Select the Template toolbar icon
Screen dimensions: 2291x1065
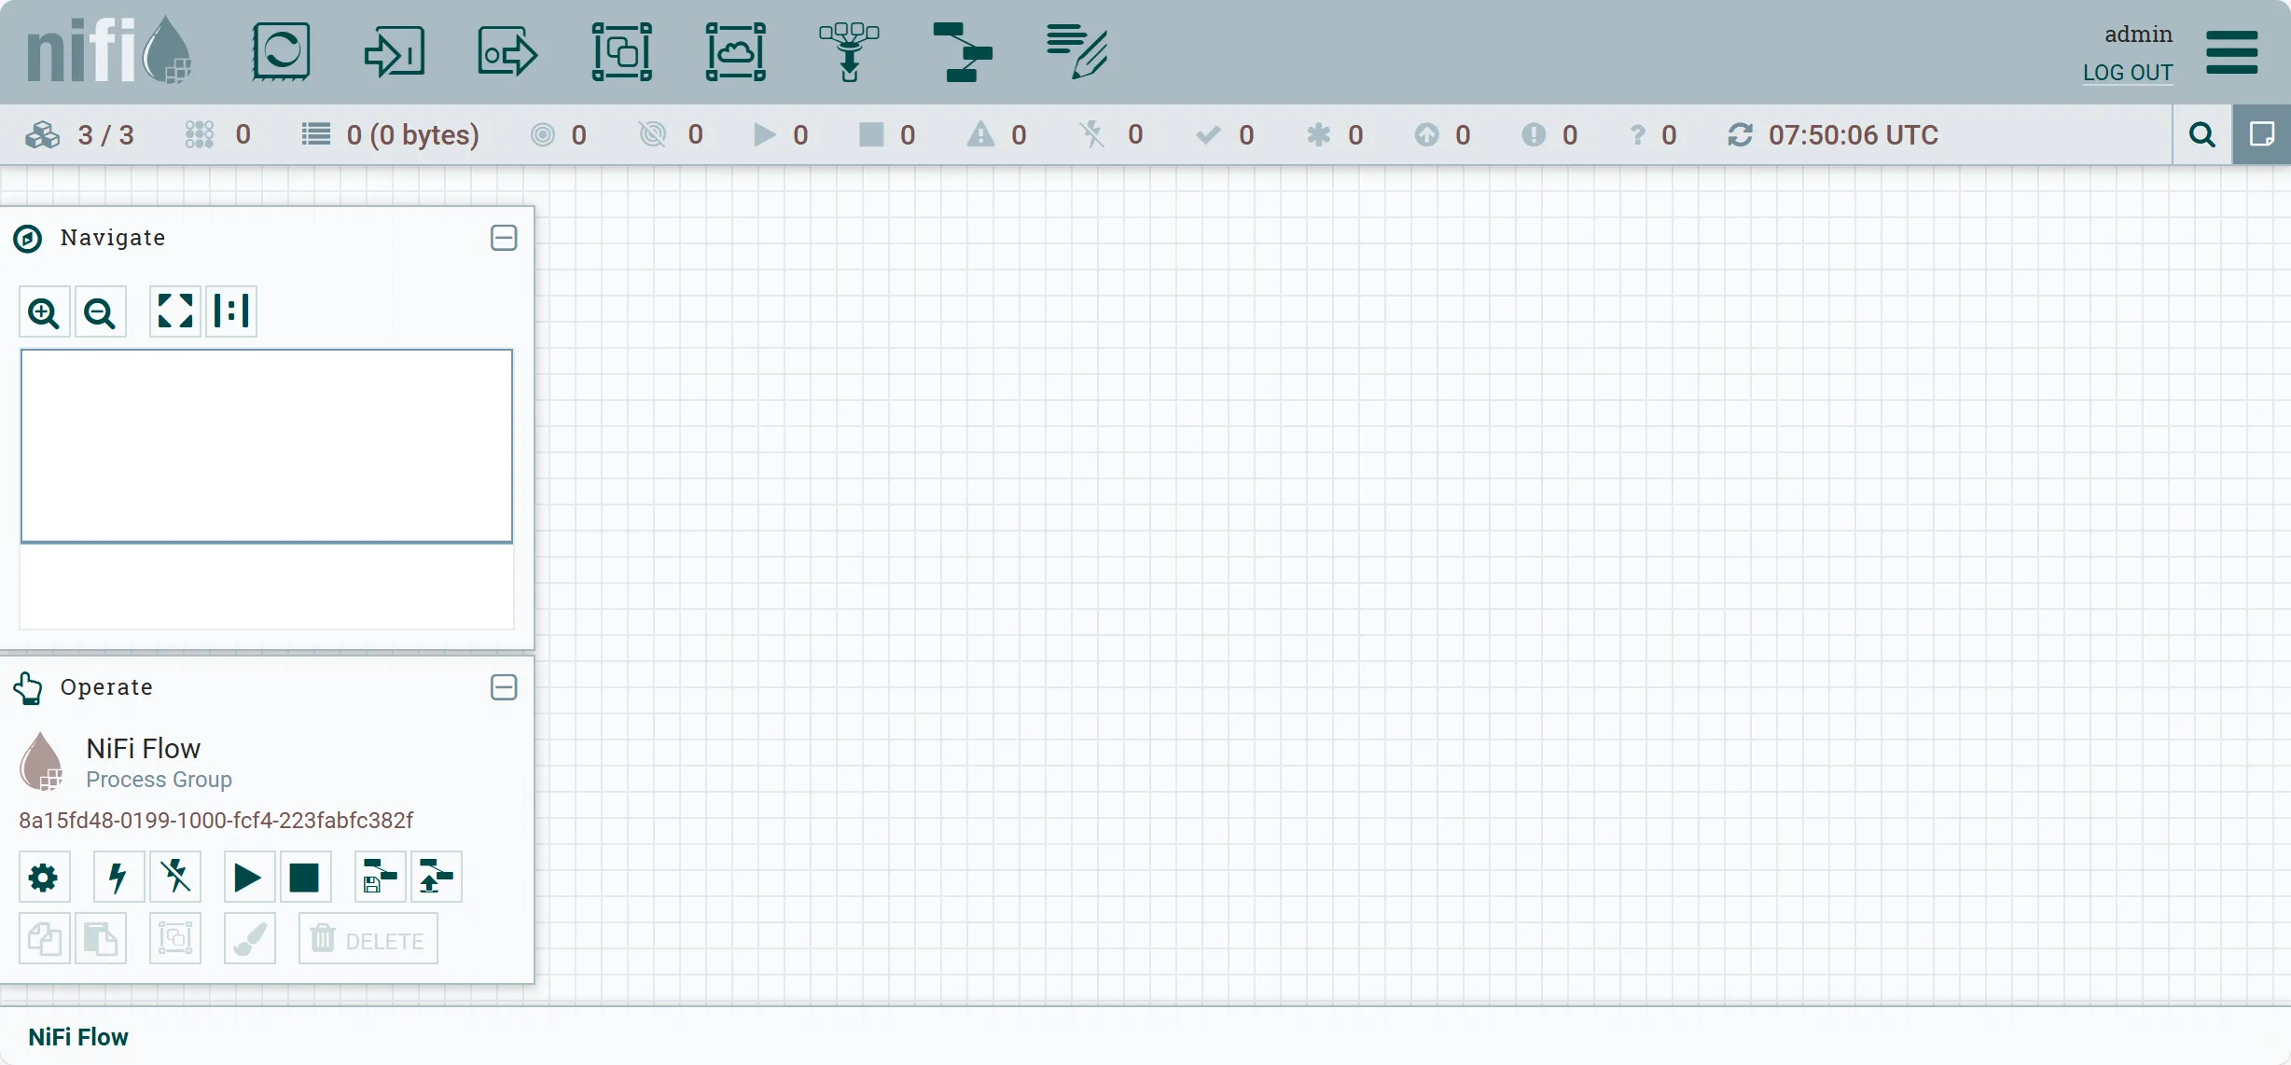point(963,52)
